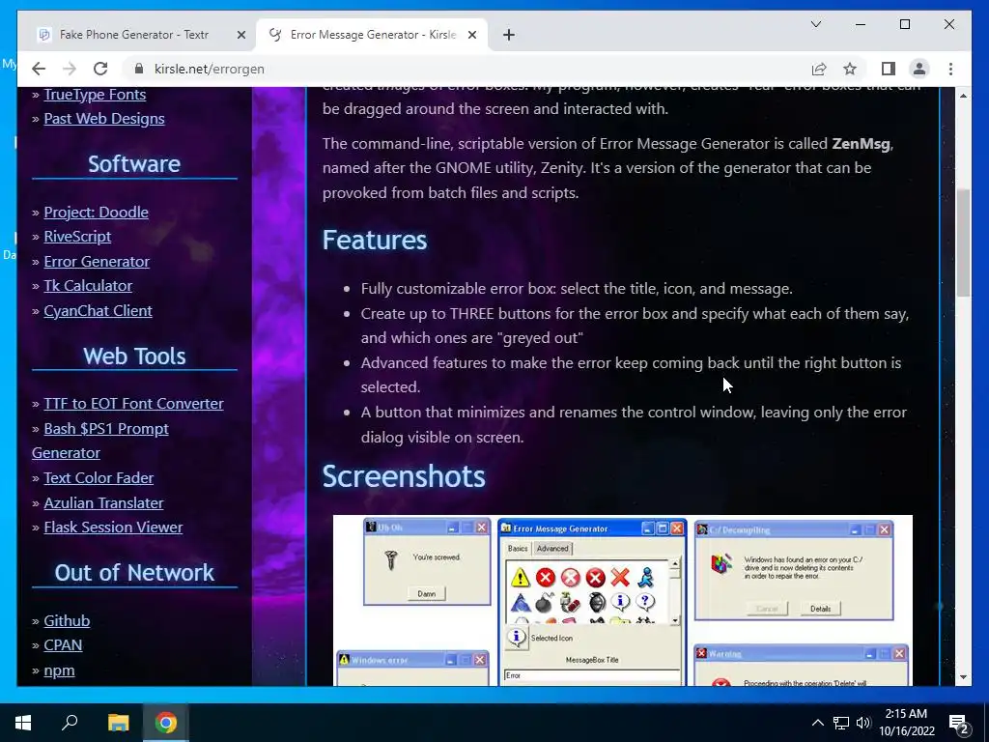Close the Error Message Generator tab

tap(471, 35)
